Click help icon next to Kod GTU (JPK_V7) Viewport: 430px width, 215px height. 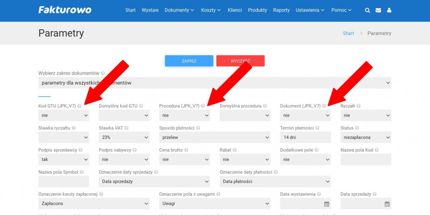(79, 106)
